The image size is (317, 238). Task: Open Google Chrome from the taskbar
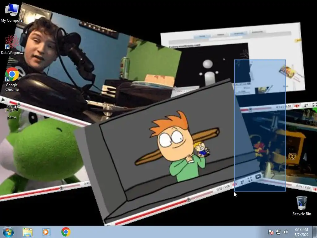click(x=66, y=232)
